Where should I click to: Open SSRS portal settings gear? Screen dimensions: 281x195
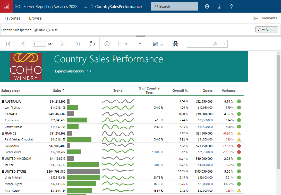click(x=207, y=6)
